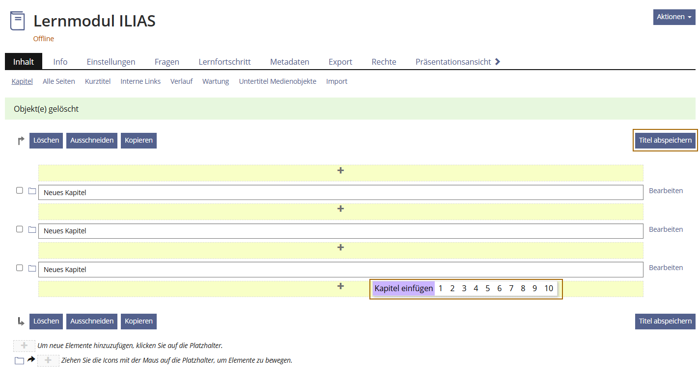This screenshot has height=373, width=699.
Task: Show the Verlauf sub-tab
Action: coord(181,81)
